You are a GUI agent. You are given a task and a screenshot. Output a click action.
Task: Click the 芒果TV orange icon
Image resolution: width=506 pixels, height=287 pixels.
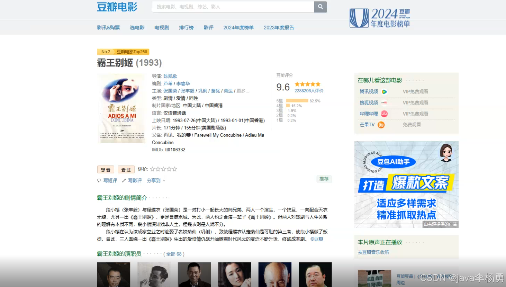pyautogui.click(x=381, y=125)
